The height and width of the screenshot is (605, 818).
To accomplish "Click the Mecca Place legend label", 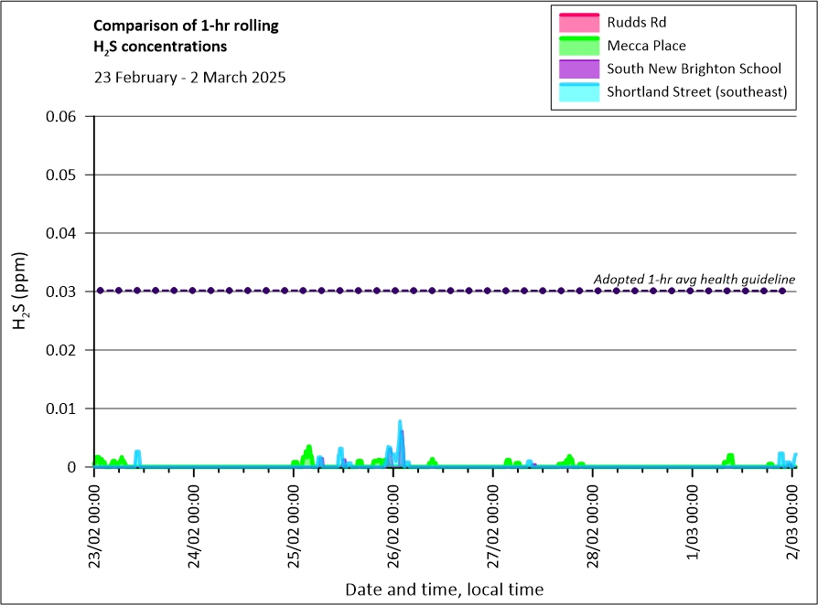I will pos(646,46).
